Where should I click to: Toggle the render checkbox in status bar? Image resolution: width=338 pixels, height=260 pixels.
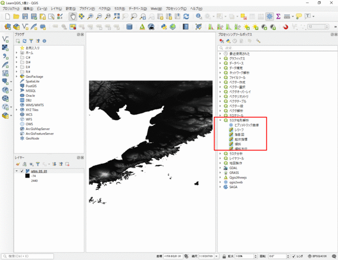(294, 256)
